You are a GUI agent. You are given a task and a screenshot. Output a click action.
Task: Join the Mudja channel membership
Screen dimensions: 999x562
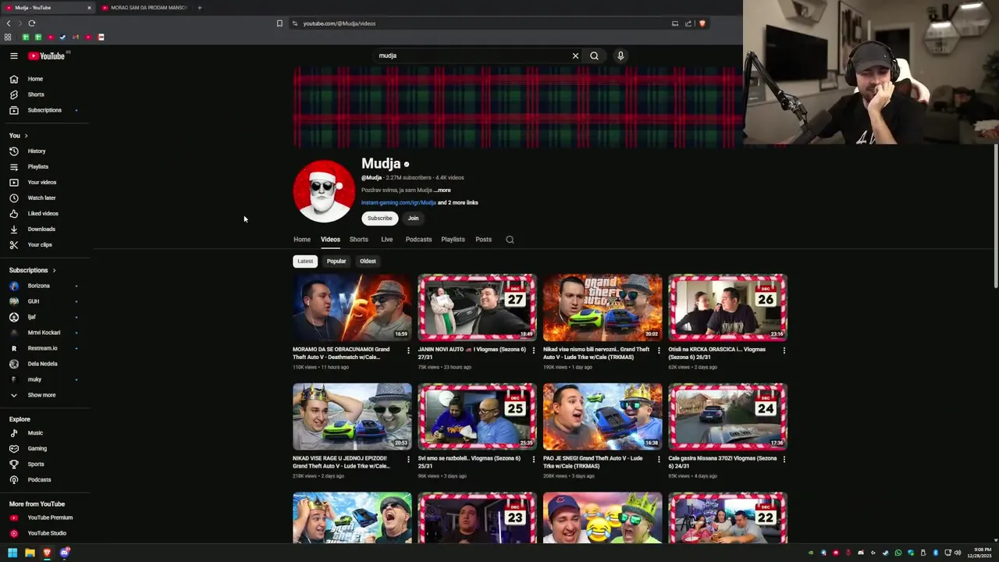coord(413,219)
